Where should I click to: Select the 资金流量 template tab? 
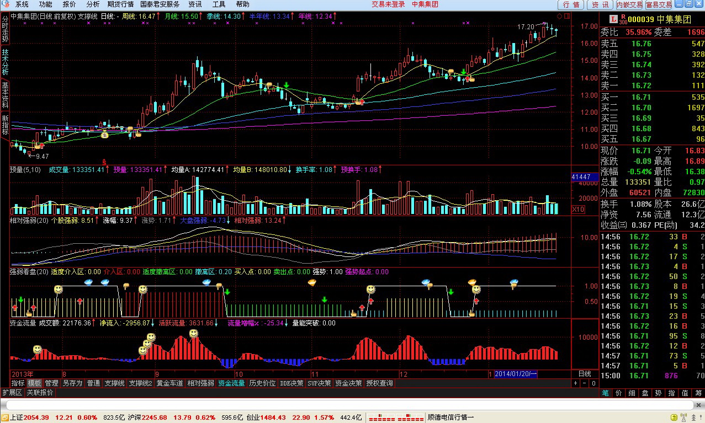[x=231, y=383]
